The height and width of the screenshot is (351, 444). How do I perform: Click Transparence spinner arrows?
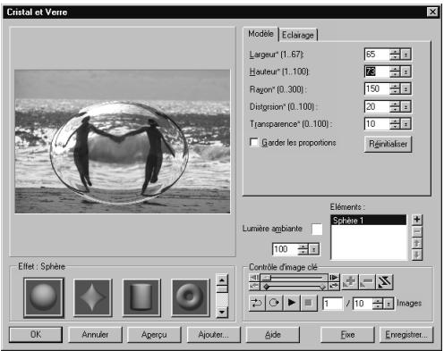coord(395,124)
